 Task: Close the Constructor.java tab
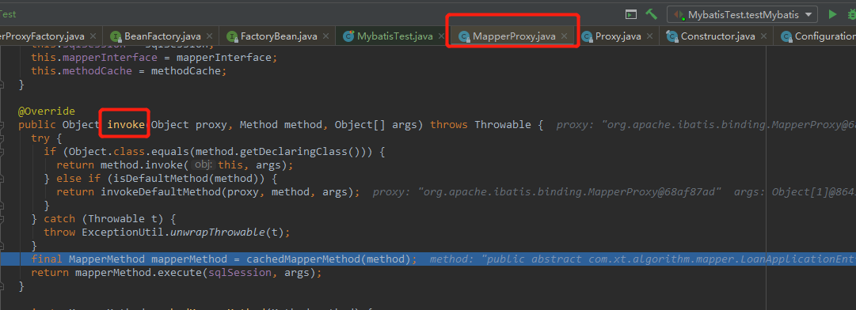pos(763,36)
